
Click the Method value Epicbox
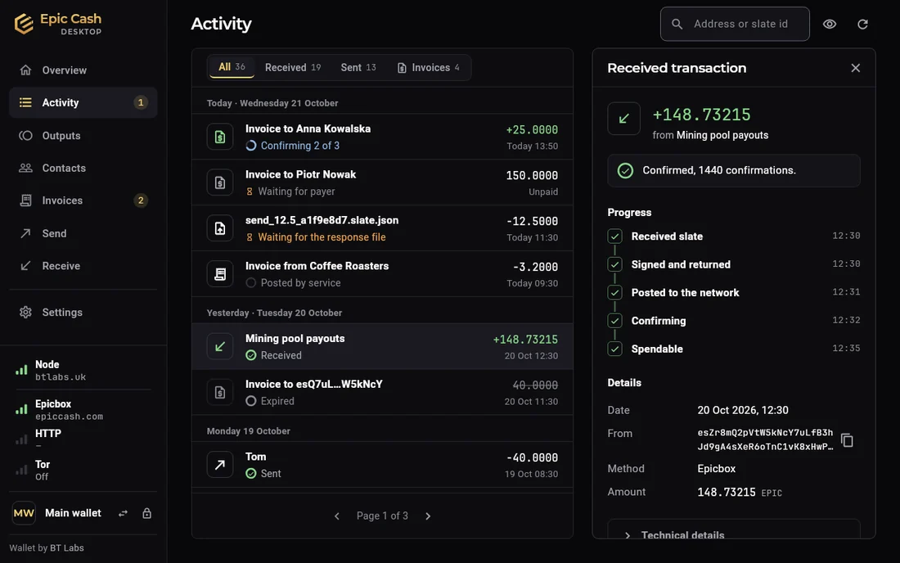coord(717,469)
